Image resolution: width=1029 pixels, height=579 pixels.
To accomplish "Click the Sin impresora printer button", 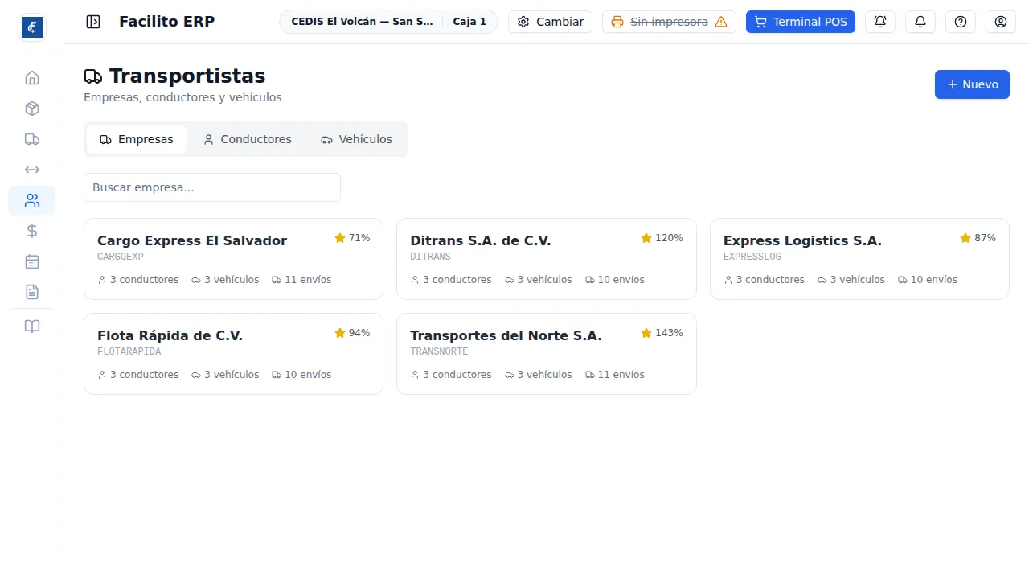I will (x=669, y=22).
